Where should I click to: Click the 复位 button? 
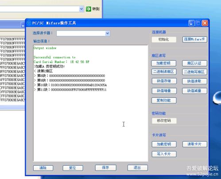(73, 168)
